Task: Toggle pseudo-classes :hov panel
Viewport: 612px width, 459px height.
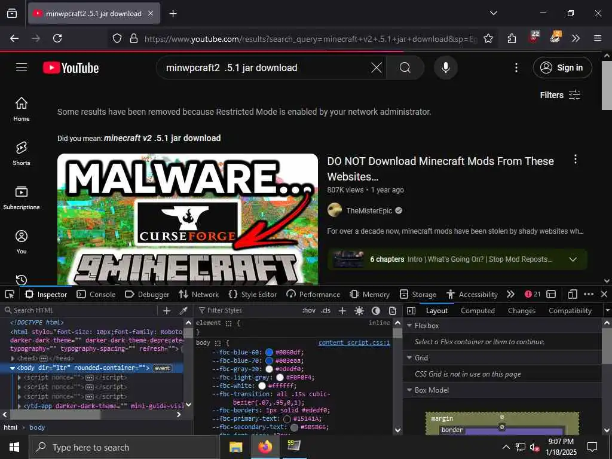Action: coord(309,311)
